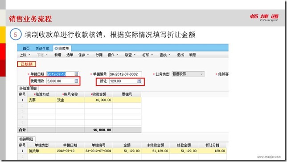This screenshot has height=162, width=287.
Task: Select the 129.00 折让分摊 cell
Action: (213, 151)
